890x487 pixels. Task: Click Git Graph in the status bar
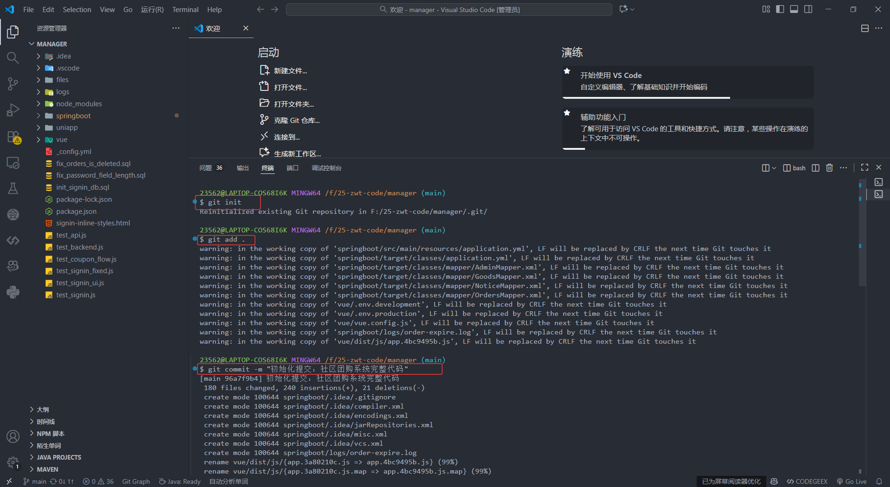[136, 481]
